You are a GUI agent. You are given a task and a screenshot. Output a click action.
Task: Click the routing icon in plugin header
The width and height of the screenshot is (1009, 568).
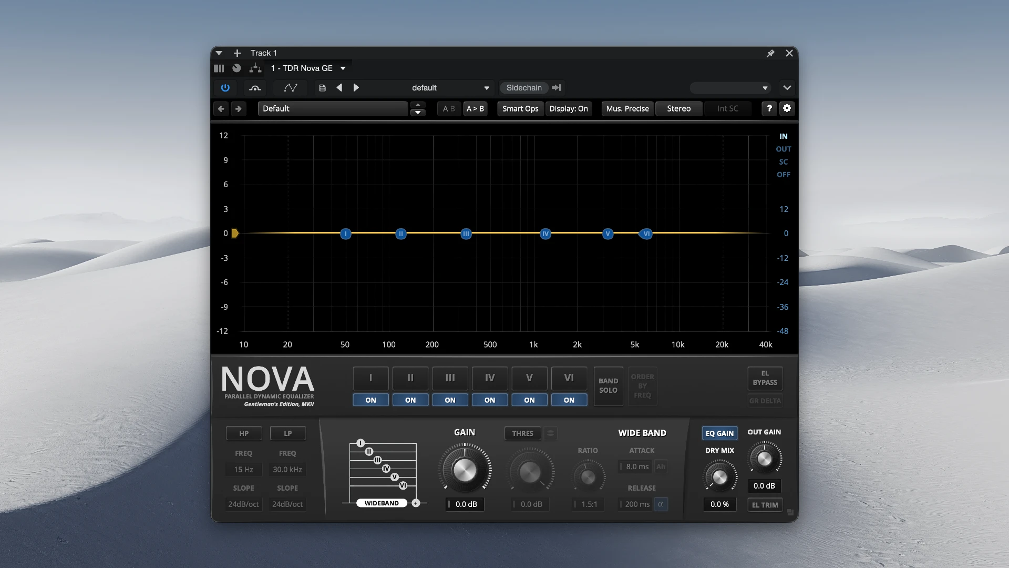255,68
